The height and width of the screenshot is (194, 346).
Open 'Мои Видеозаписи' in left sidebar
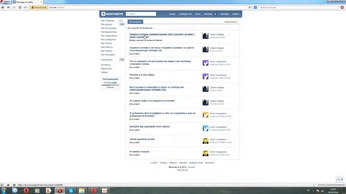coord(109,32)
